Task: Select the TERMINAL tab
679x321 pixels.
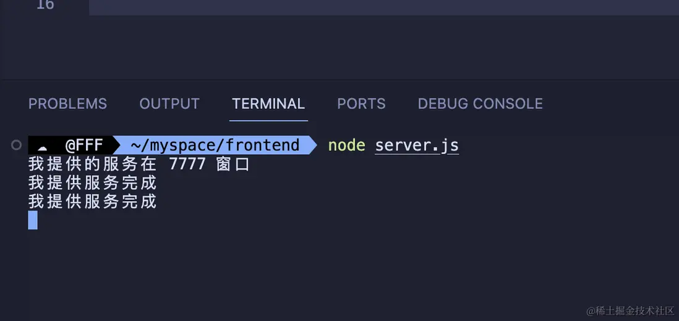Action: [x=268, y=104]
